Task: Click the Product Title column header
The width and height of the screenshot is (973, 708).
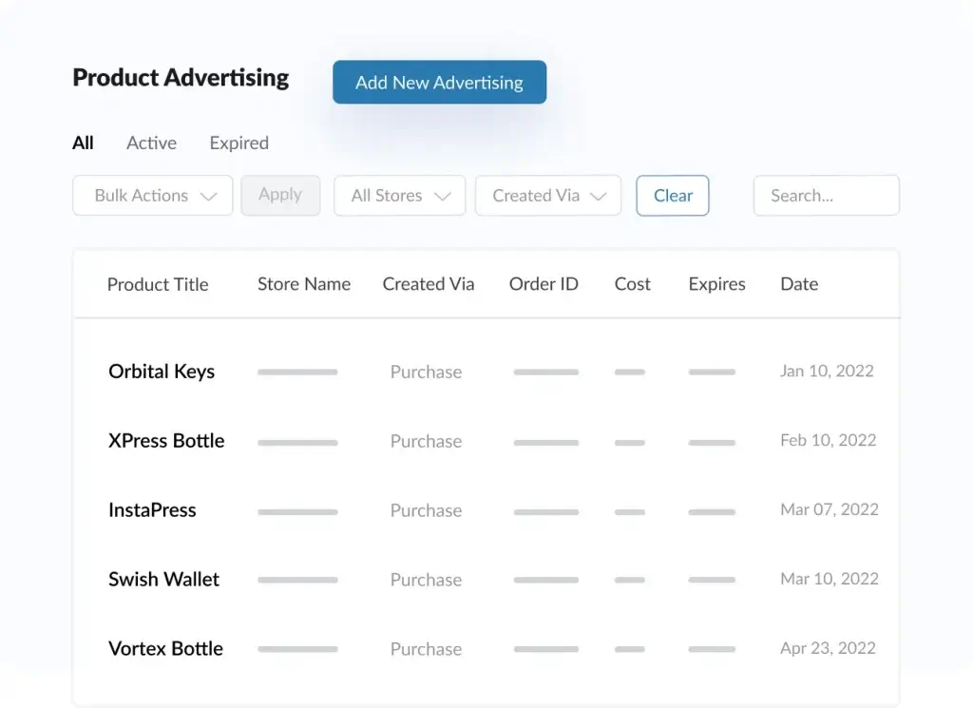Action: (158, 284)
